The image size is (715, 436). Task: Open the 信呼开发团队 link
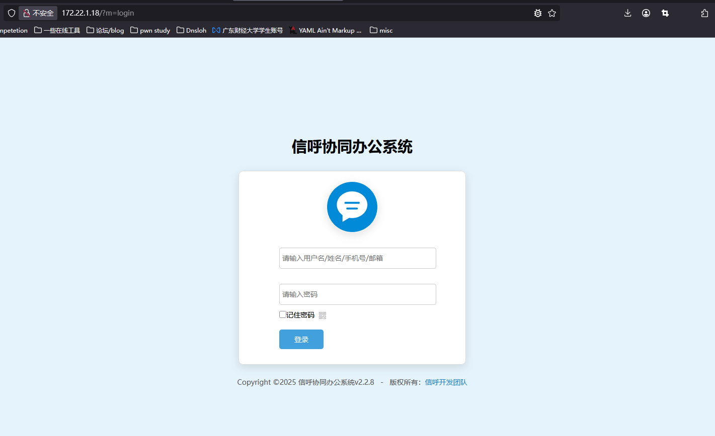(446, 382)
